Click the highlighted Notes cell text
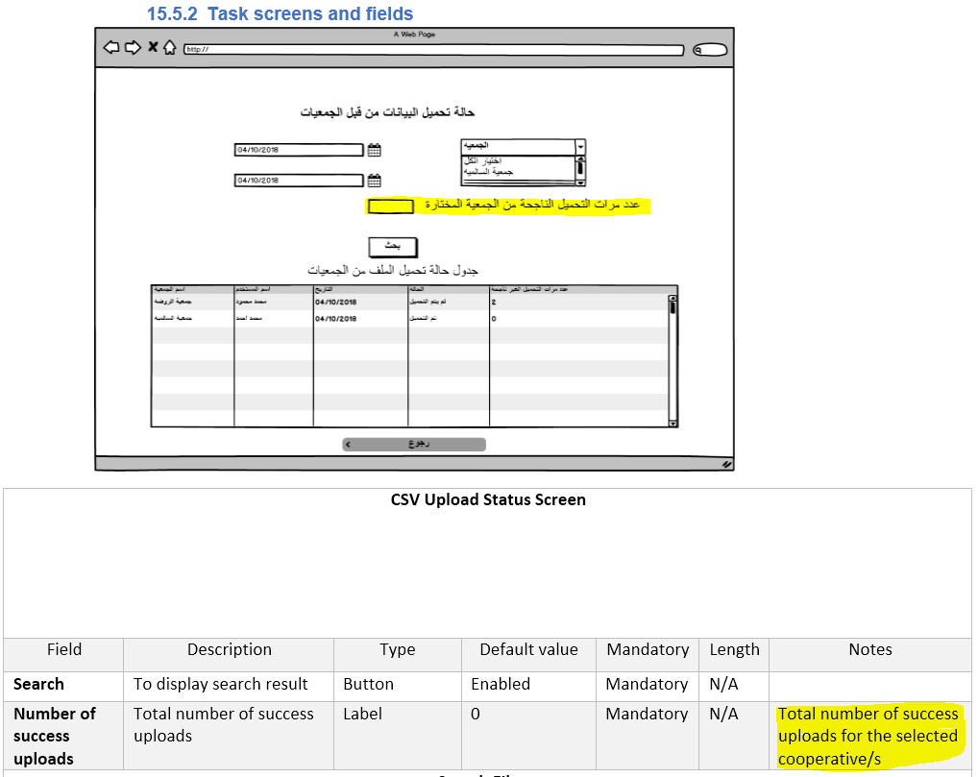This screenshot has height=777, width=978. click(x=868, y=737)
